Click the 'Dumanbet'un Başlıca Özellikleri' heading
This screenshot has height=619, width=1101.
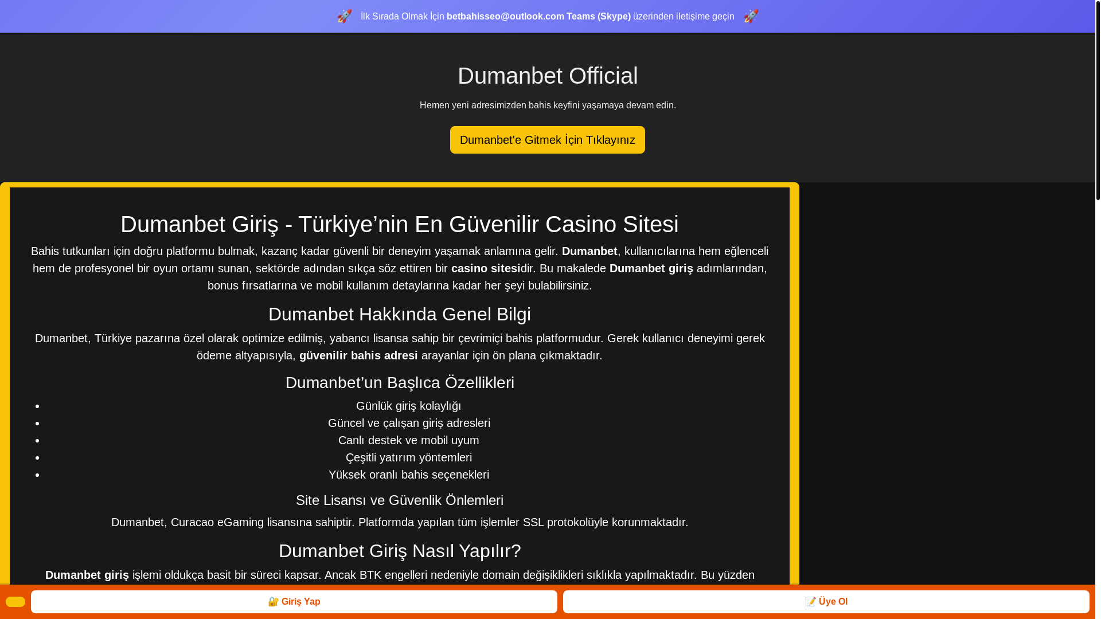tap(400, 382)
